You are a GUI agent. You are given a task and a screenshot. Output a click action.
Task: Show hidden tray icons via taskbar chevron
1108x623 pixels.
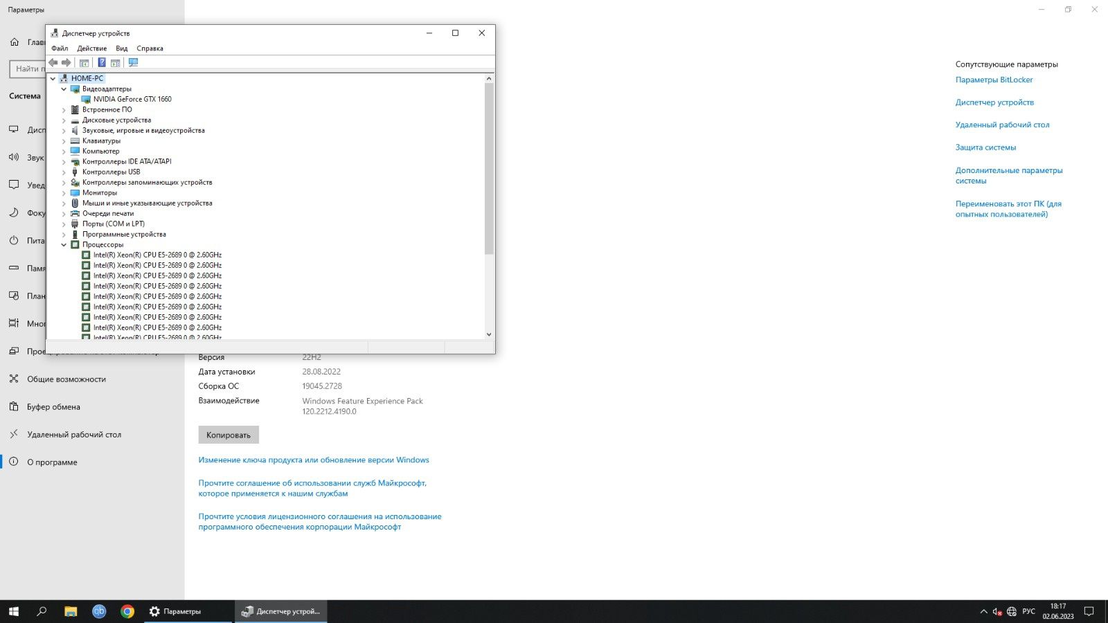tap(983, 611)
